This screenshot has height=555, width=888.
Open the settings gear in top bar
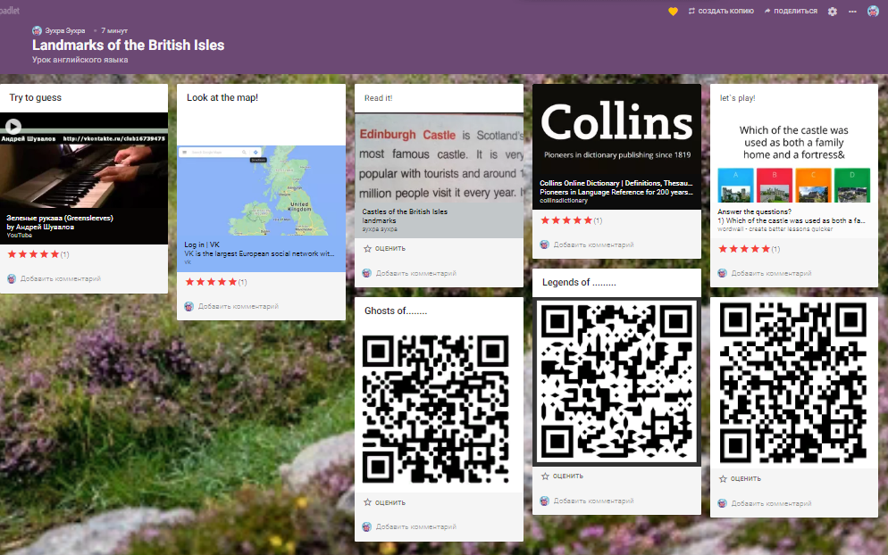coord(833,11)
